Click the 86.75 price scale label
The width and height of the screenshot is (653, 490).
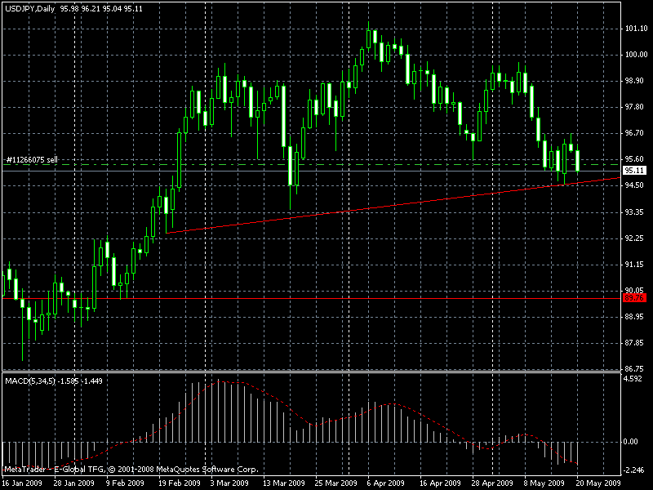(635, 344)
